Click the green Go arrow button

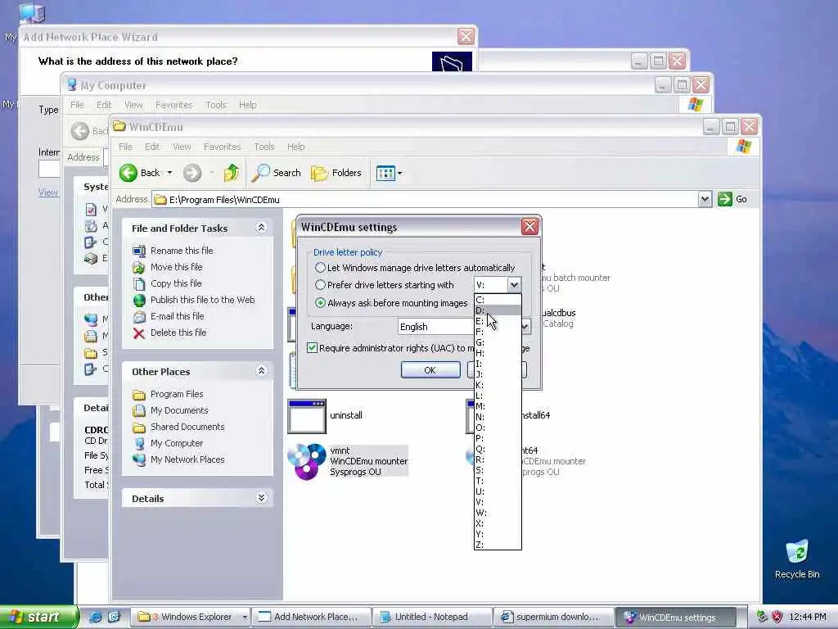coord(725,199)
